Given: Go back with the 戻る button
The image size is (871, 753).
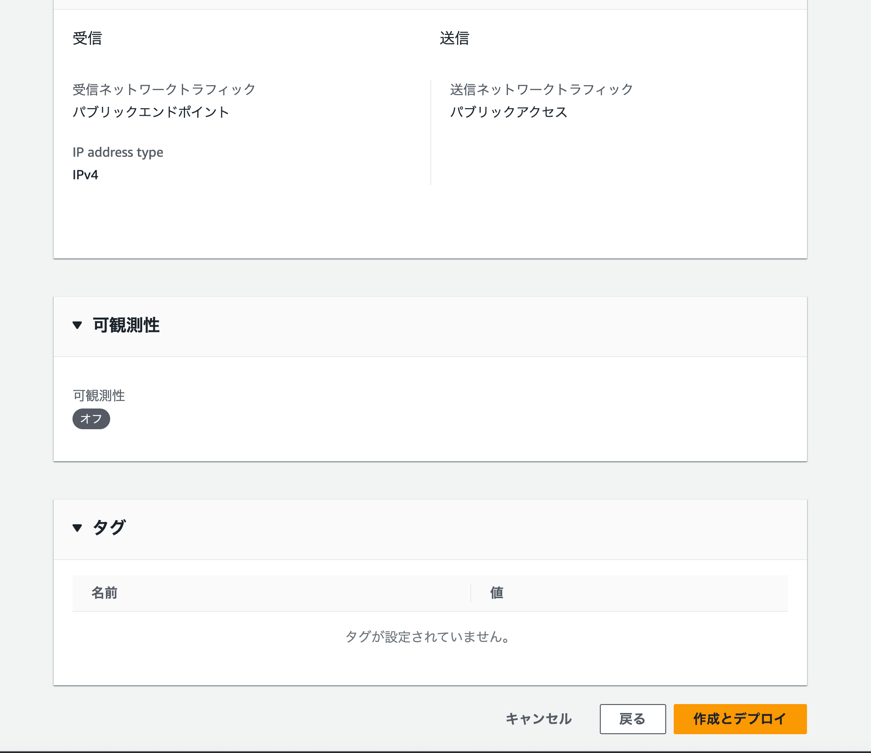Looking at the screenshot, I should tap(632, 719).
